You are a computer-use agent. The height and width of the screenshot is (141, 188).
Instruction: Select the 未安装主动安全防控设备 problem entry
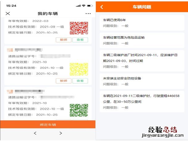tap(142, 81)
